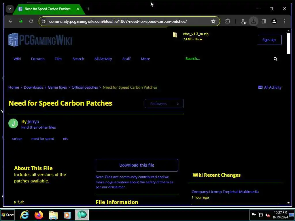Viewport: 295px width, 221px height.
Task: Go to Official patches breadcrumb
Action: (x=85, y=87)
